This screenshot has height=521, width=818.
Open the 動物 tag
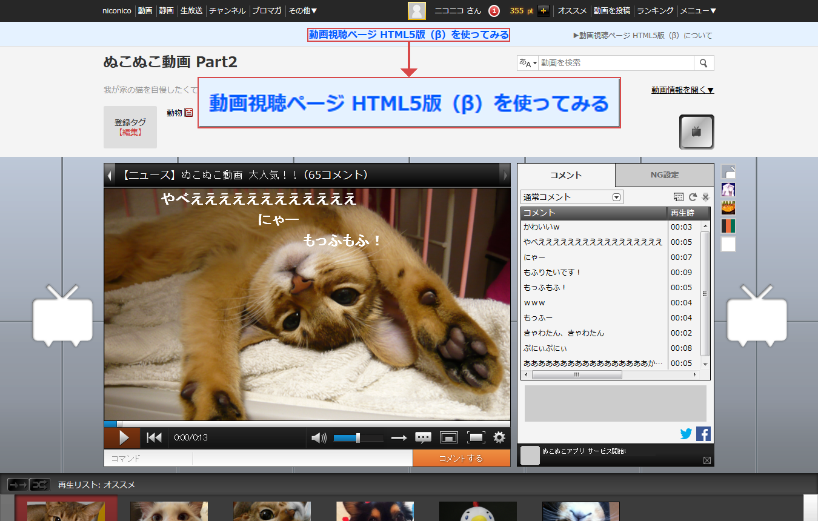coord(175,113)
